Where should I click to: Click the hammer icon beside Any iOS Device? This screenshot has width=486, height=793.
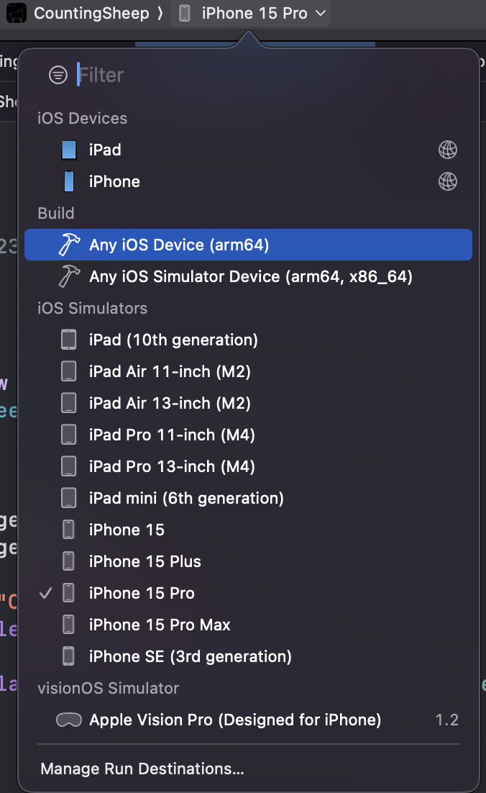pyautogui.click(x=70, y=245)
